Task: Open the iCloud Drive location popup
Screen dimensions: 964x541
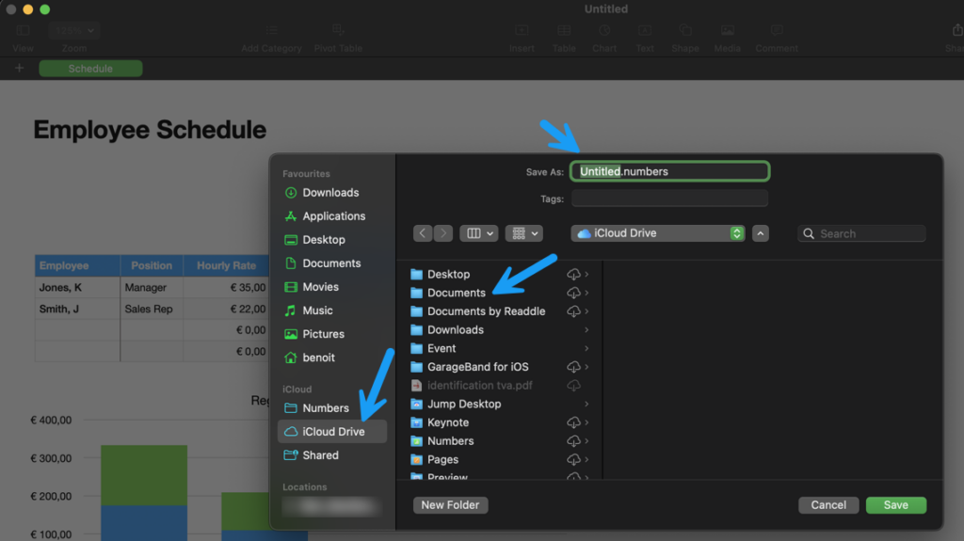Action: click(659, 233)
